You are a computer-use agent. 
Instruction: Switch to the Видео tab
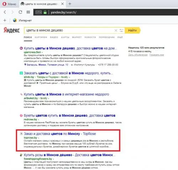pos(54,37)
